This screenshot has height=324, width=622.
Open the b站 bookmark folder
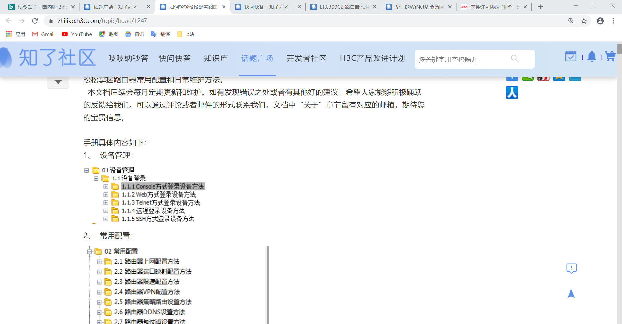[186, 34]
